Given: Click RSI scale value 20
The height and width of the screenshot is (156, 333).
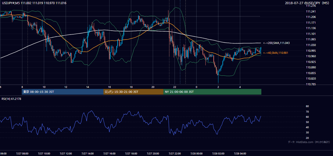Looking at the screenshot, I should tap(307, 138).
